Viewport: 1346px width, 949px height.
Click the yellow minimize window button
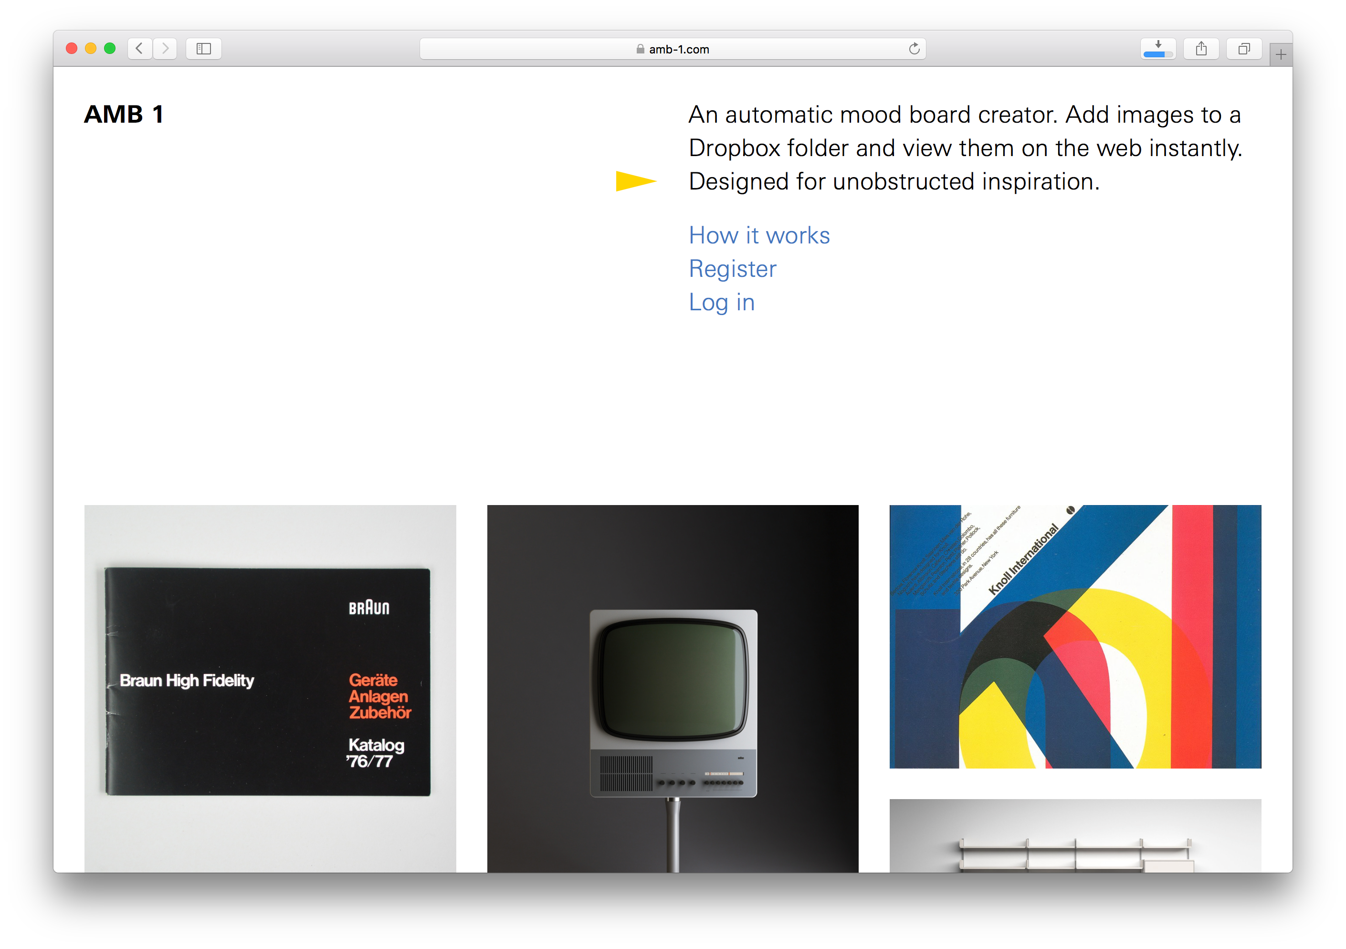[x=90, y=49]
